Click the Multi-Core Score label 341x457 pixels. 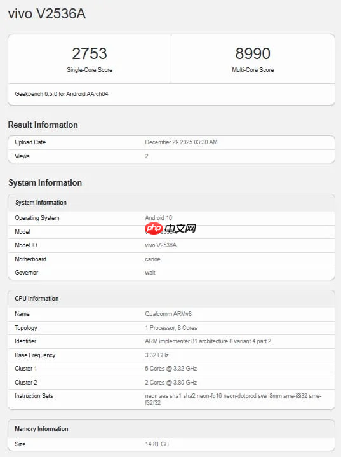(253, 70)
